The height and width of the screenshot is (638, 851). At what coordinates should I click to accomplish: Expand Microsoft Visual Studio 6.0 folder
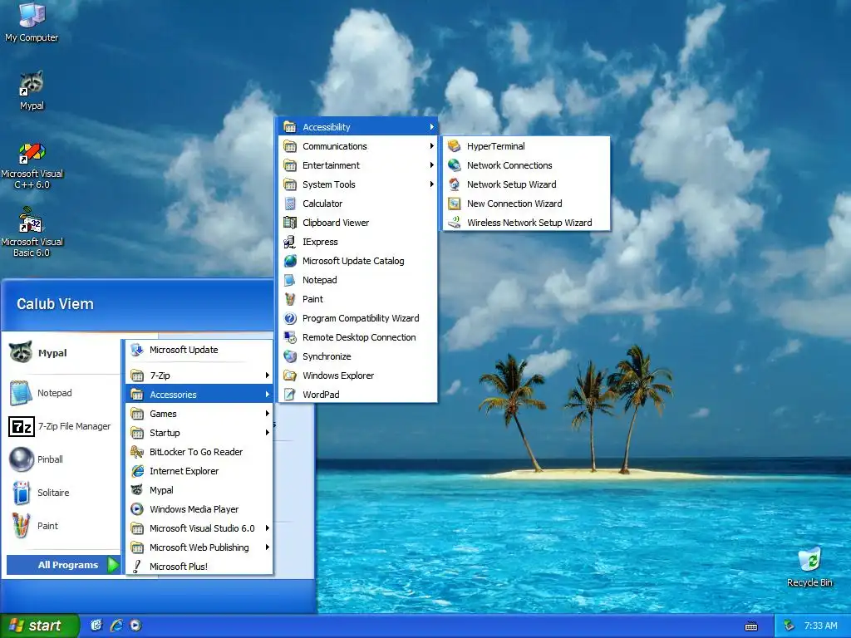point(199,528)
